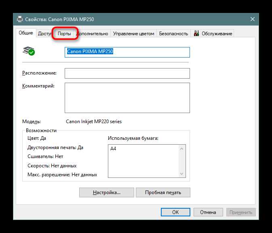The width and height of the screenshot is (272, 233).
Task: Select the Безопасность tab
Action: (x=173, y=33)
